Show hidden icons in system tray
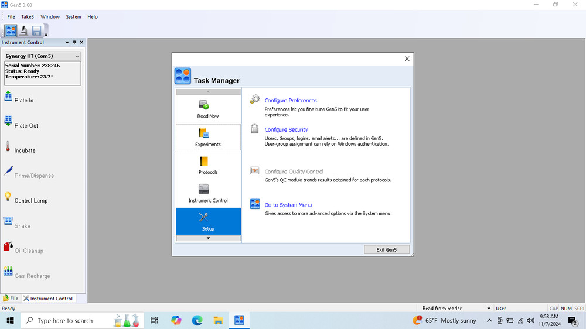The width and height of the screenshot is (586, 329). pyautogui.click(x=489, y=321)
